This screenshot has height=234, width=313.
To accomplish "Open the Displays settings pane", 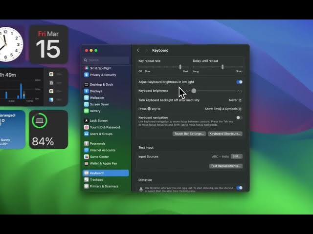I will click(106, 91).
